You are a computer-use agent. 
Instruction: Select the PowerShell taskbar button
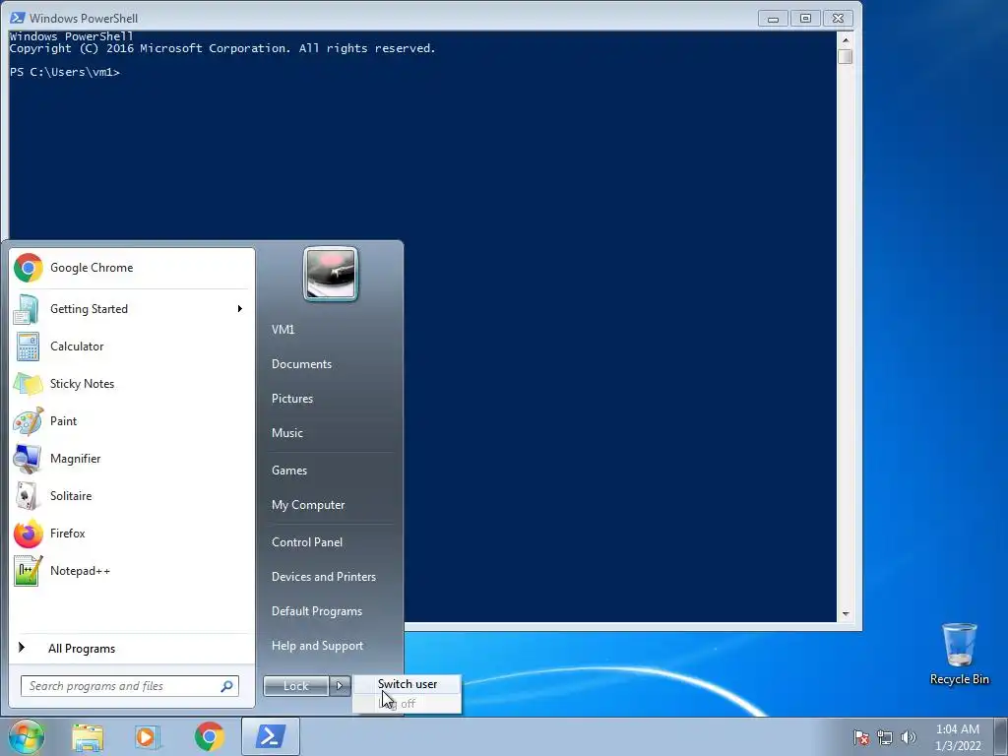[270, 736]
